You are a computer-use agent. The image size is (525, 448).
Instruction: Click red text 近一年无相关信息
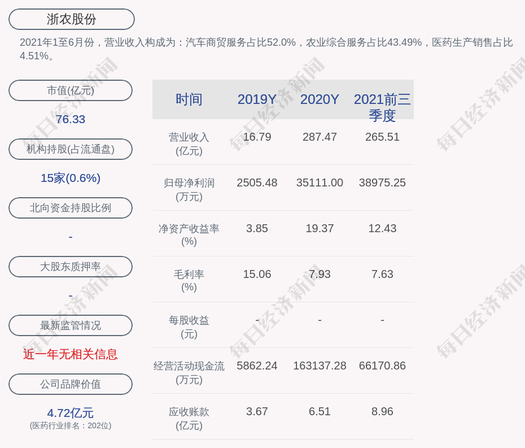[x=71, y=354]
